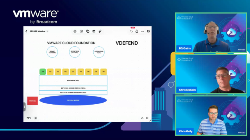Expand the sidebar handle at left edge
Screen dimensions: 250x140
[24, 107]
